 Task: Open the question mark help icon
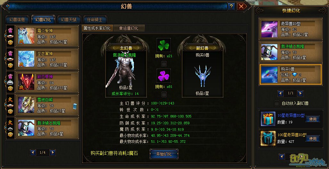click(231, 6)
